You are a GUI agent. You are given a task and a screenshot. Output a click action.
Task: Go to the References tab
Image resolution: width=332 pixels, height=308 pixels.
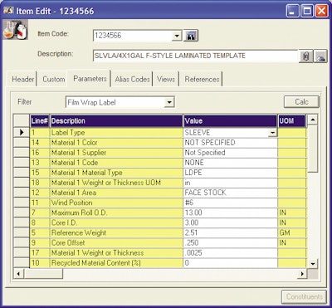[202, 79]
